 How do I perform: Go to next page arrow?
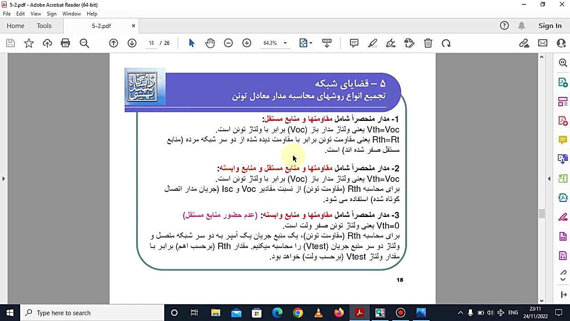click(x=132, y=43)
